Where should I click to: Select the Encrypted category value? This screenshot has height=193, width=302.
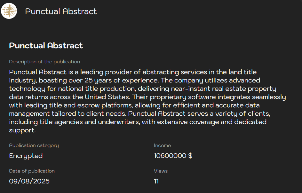[x=26, y=156]
